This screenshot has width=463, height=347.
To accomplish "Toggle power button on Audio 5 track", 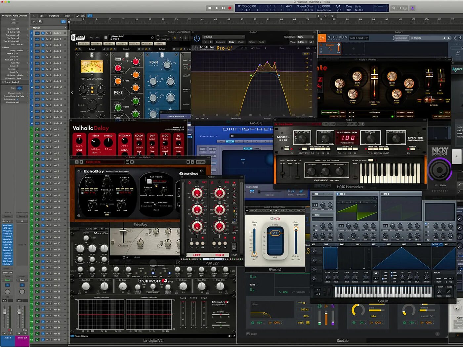I will pyautogui.click(x=43, y=57).
